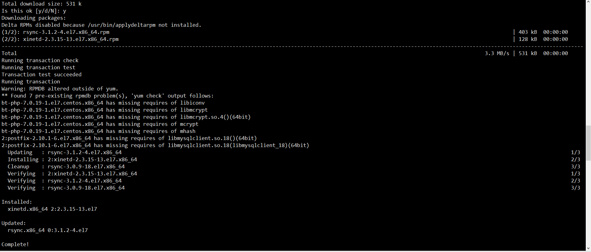
Task: Click the 'Delta RPMs disabled' message line
Action: (x=102, y=25)
